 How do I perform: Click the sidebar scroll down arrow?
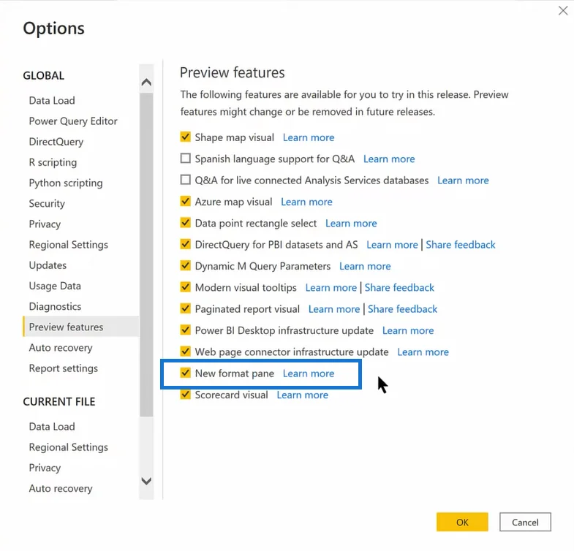tap(146, 481)
